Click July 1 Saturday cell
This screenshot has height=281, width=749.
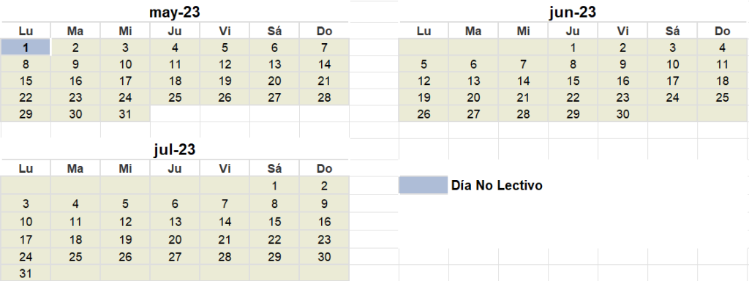coord(274,186)
